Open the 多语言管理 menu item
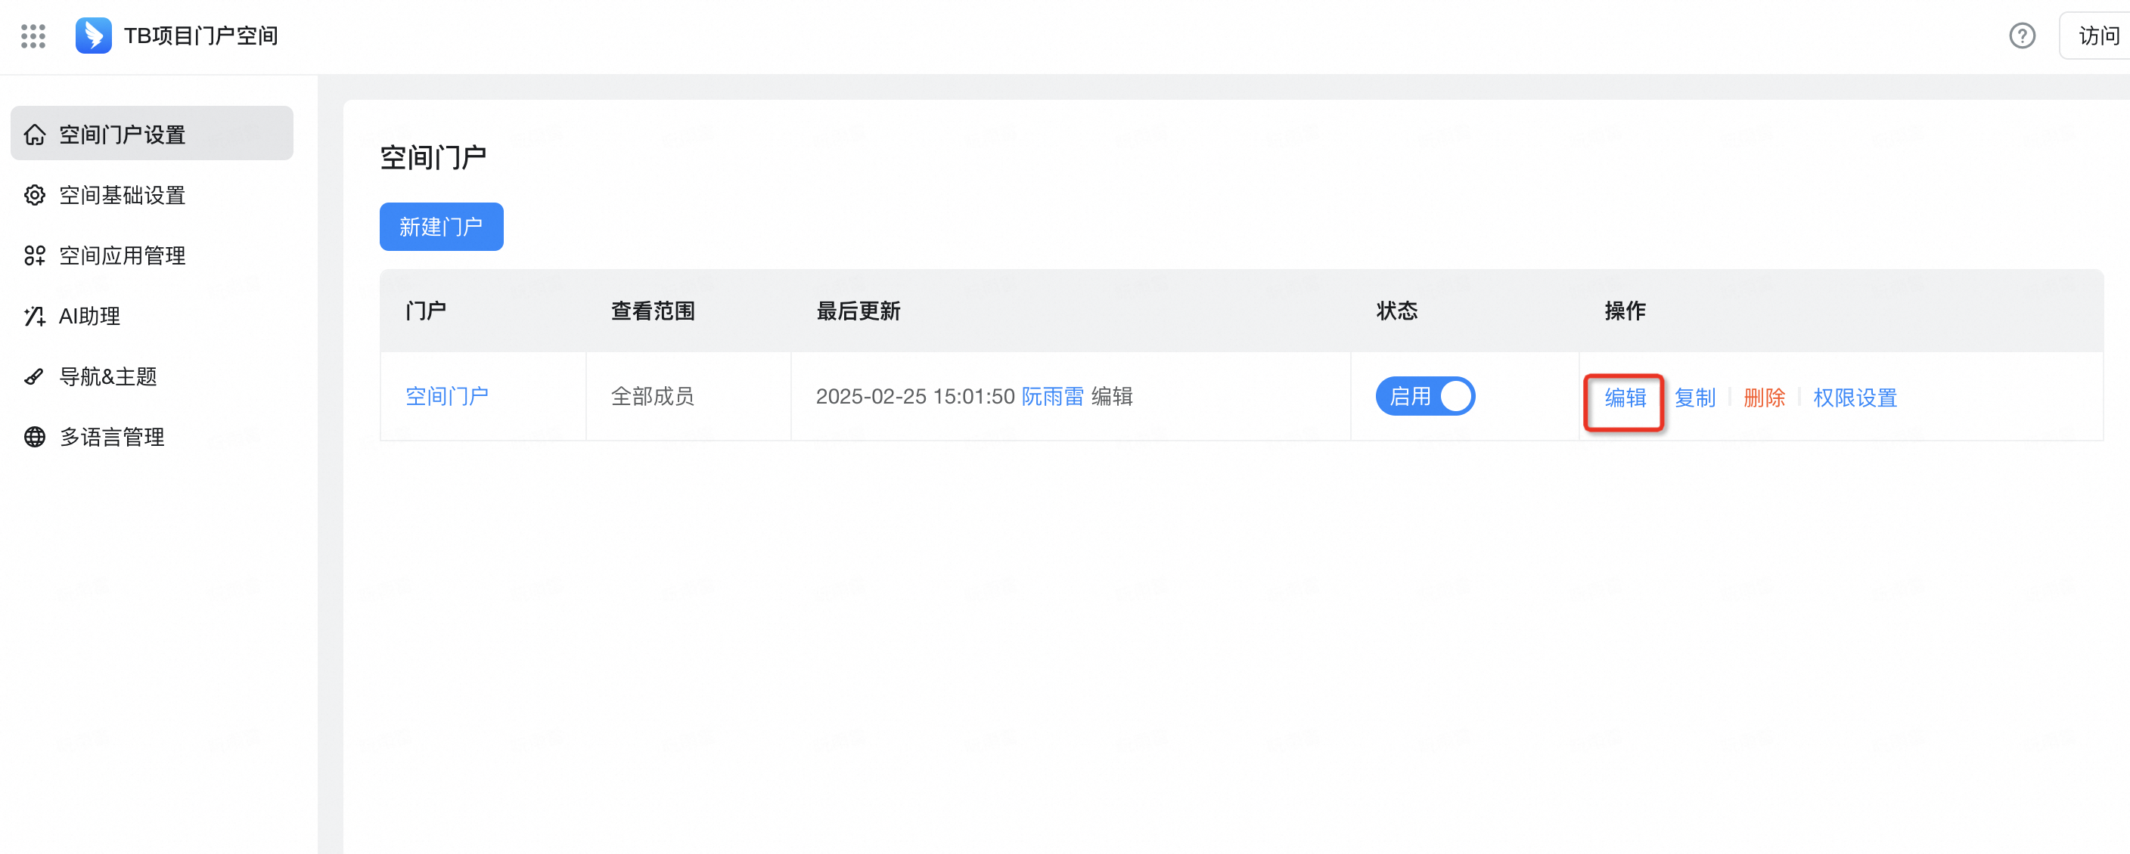 152,437
